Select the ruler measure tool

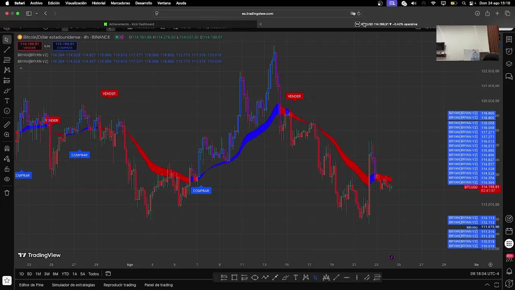pos(7,124)
